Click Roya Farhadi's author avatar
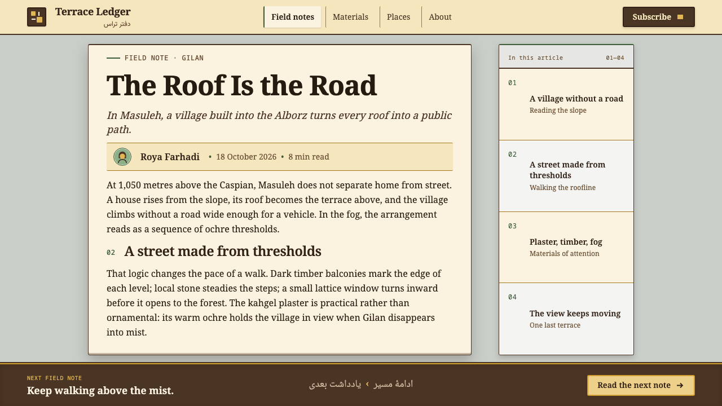The image size is (722, 406). (122, 157)
